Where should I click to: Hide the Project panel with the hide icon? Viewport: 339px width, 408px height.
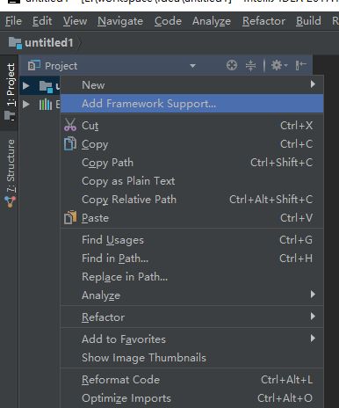(300, 65)
